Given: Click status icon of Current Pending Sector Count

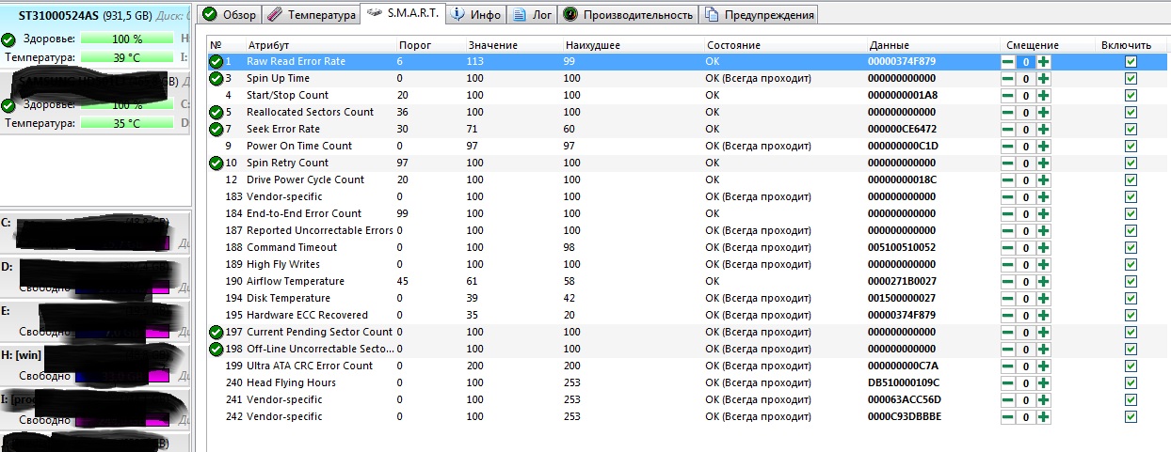Looking at the screenshot, I should [216, 333].
